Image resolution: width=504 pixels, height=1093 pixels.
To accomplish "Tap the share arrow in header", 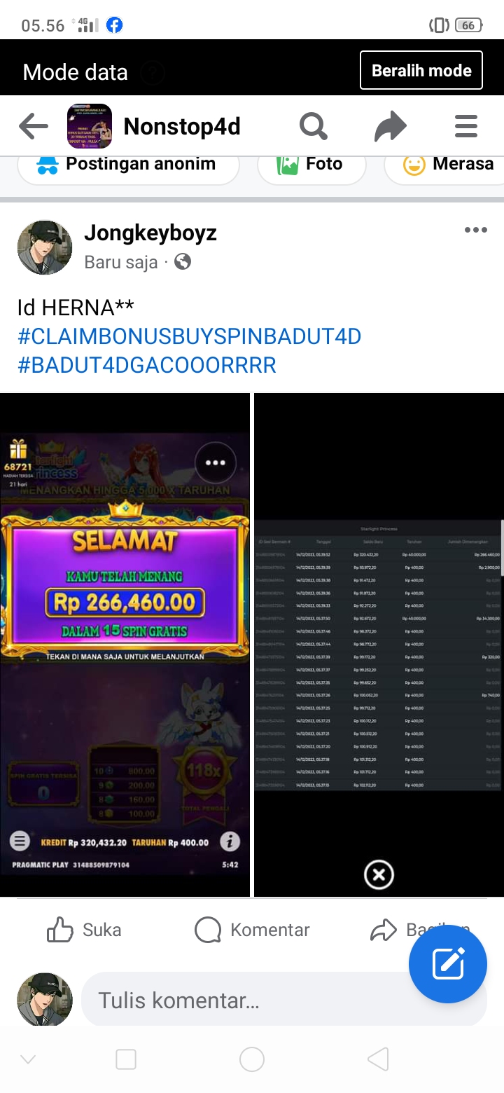I will pos(390,127).
